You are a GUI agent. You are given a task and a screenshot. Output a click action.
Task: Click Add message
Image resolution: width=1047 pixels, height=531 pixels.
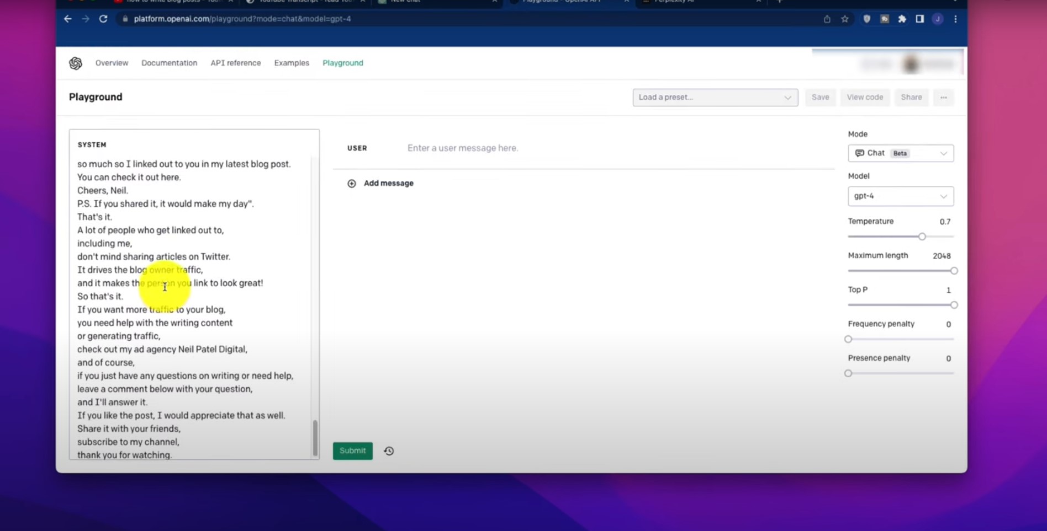(x=380, y=183)
